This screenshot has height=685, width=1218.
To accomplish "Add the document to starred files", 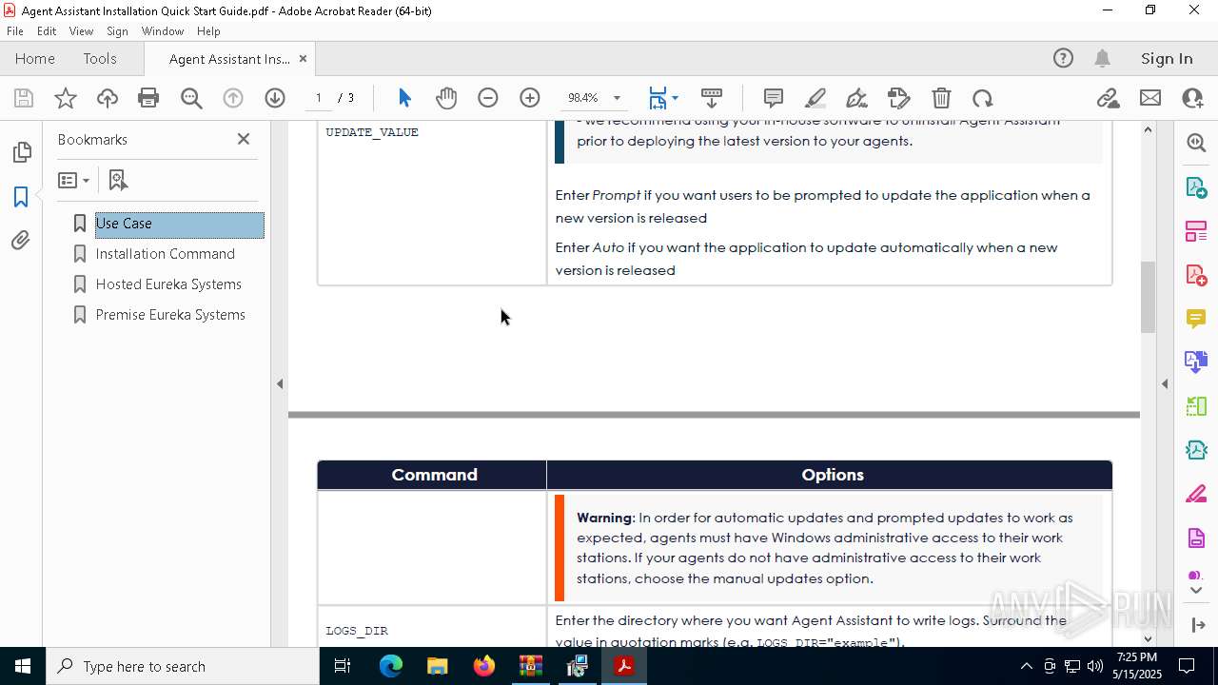I will [x=66, y=98].
